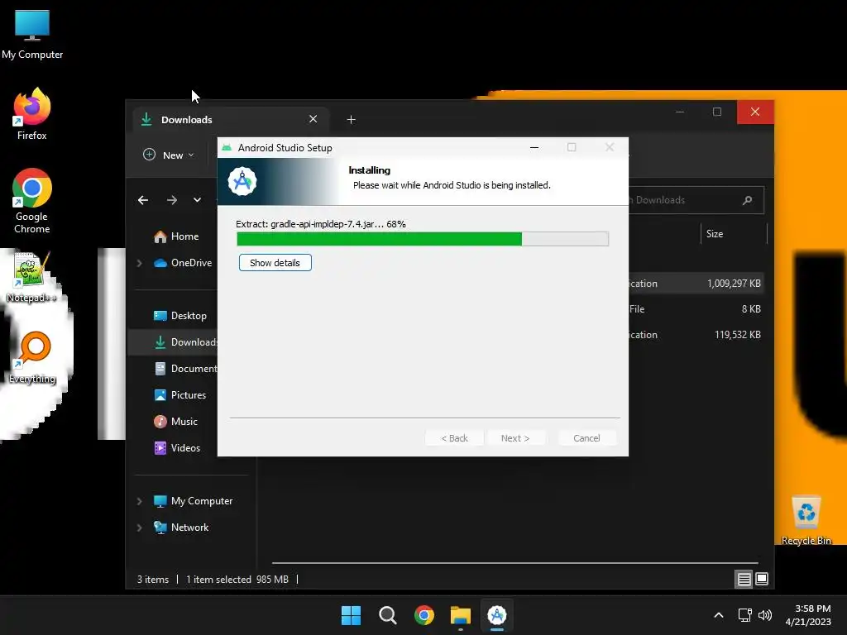Open volume control tray icon
Viewport: 847px width, 635px height.
pos(765,615)
